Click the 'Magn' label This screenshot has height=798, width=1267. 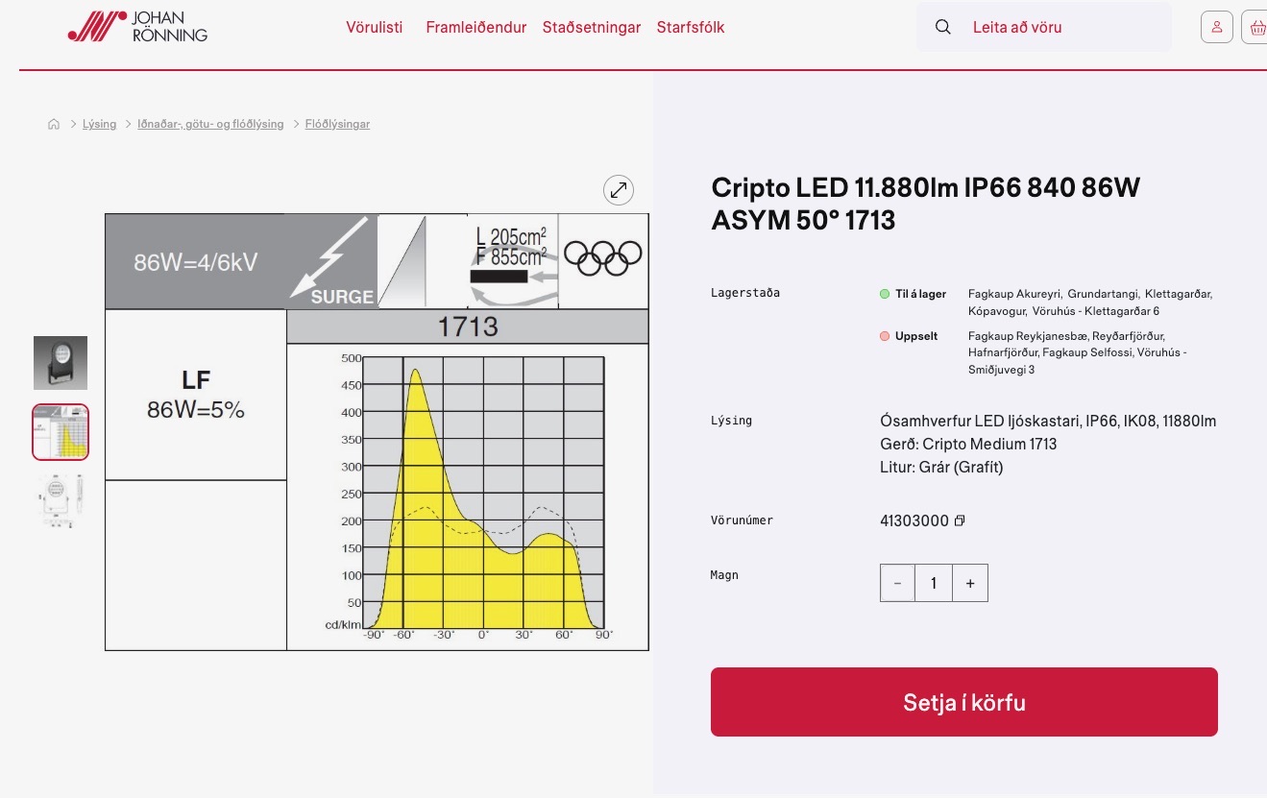[724, 575]
